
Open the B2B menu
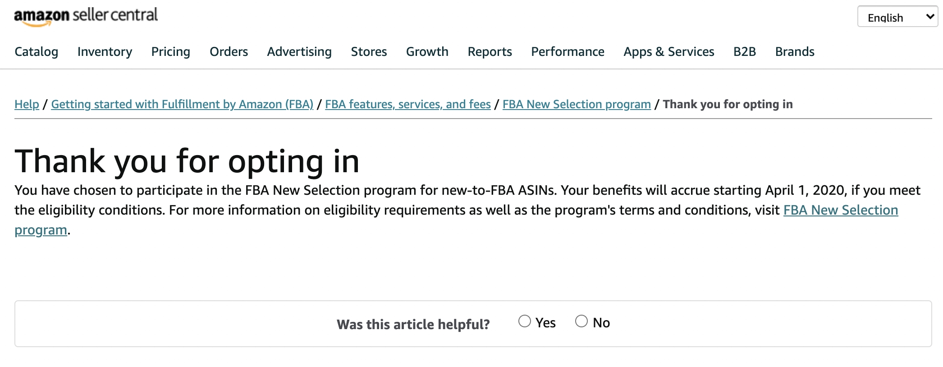tap(745, 52)
